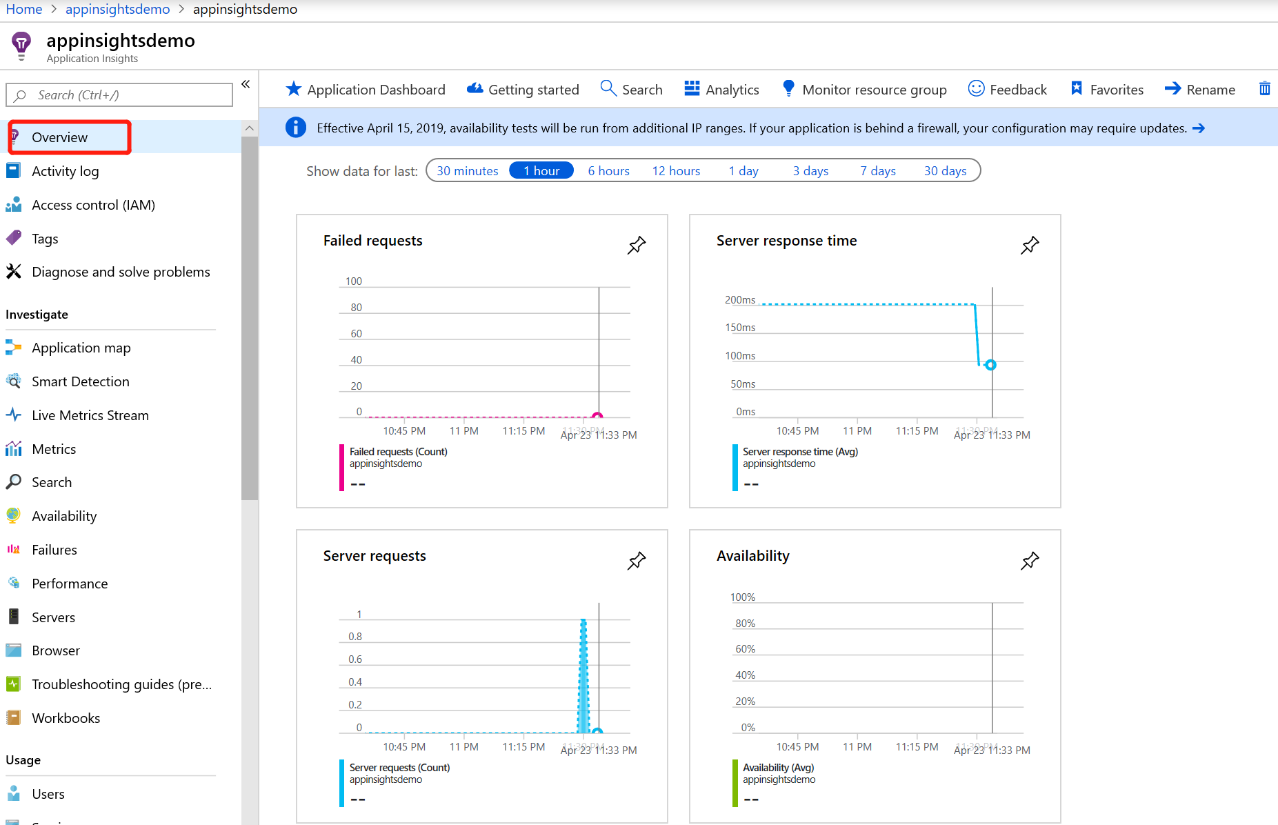Click the Favorites bookmark icon
The width and height of the screenshot is (1278, 825).
pos(1077,88)
